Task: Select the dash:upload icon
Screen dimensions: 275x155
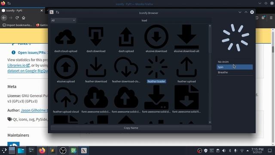Action: point(126,37)
